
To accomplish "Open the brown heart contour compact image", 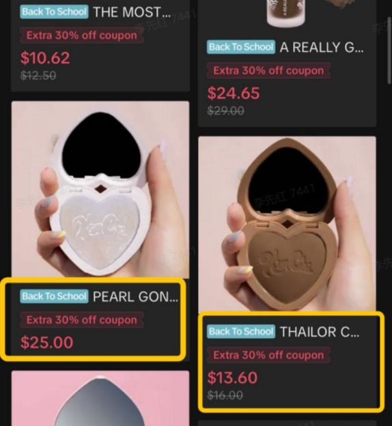I will click(287, 225).
